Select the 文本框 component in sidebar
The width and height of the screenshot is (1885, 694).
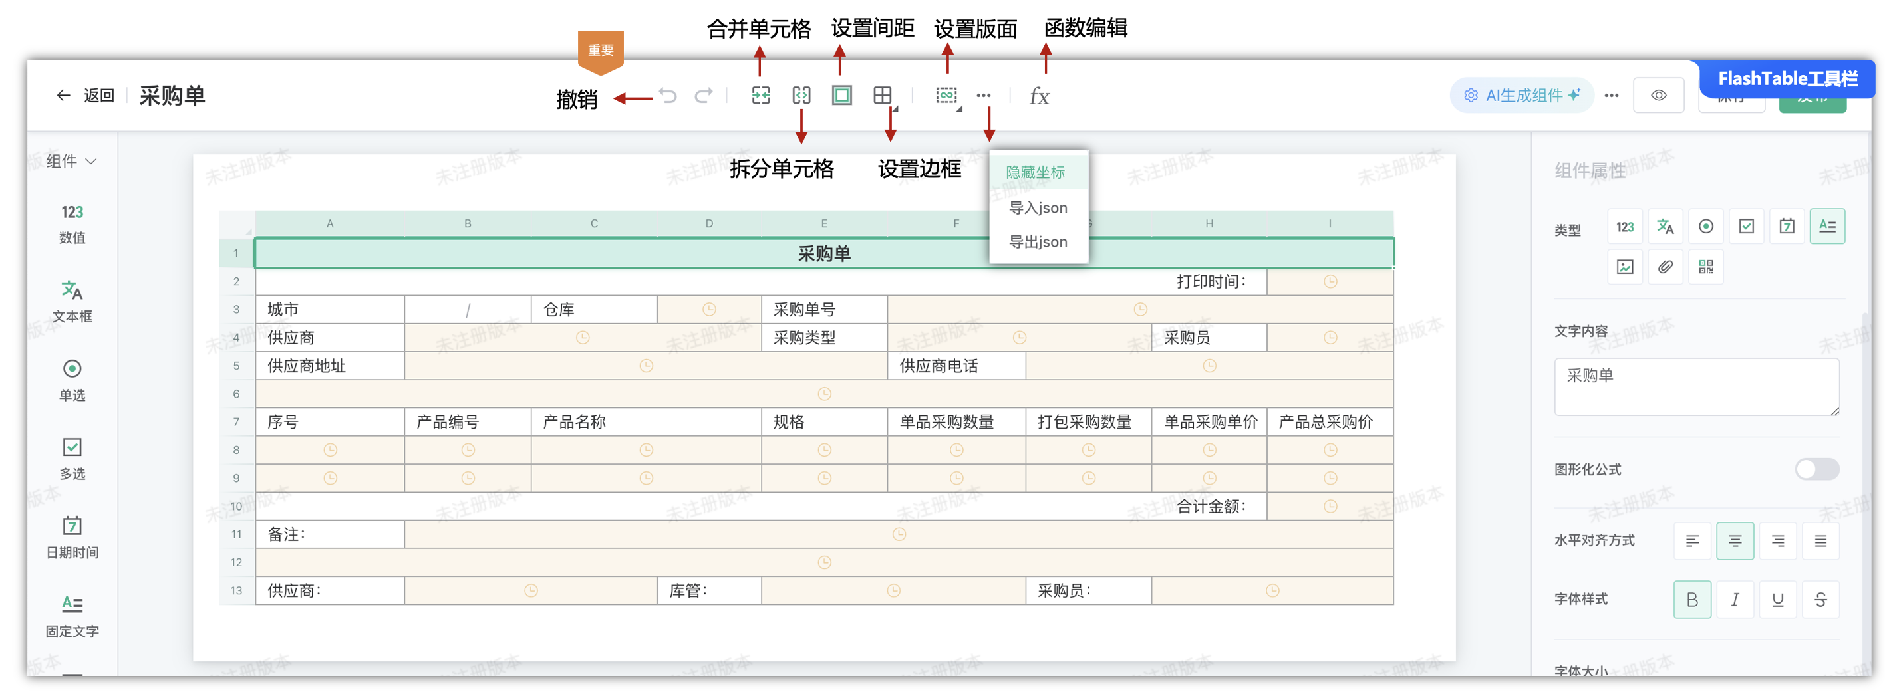(72, 302)
